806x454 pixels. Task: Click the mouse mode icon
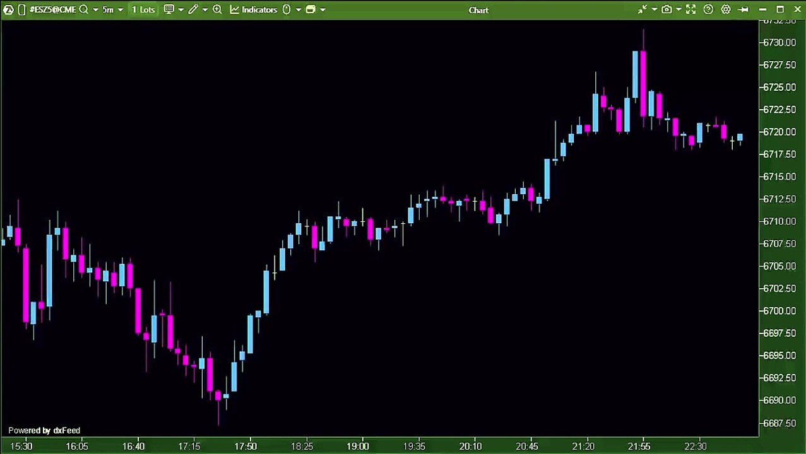pyautogui.click(x=287, y=9)
